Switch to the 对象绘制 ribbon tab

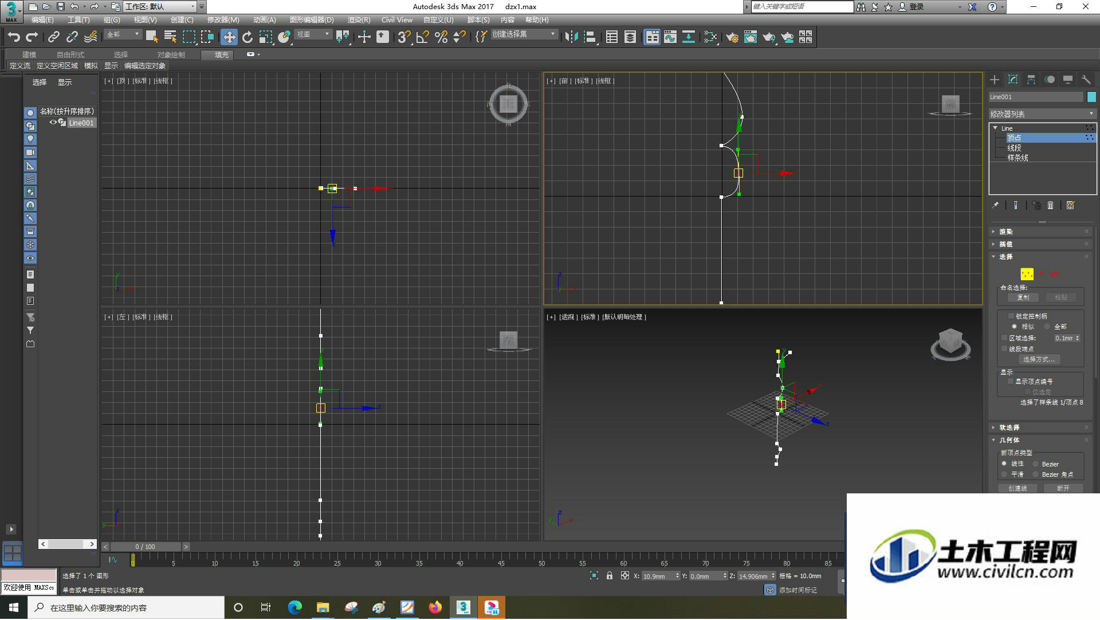pos(171,55)
